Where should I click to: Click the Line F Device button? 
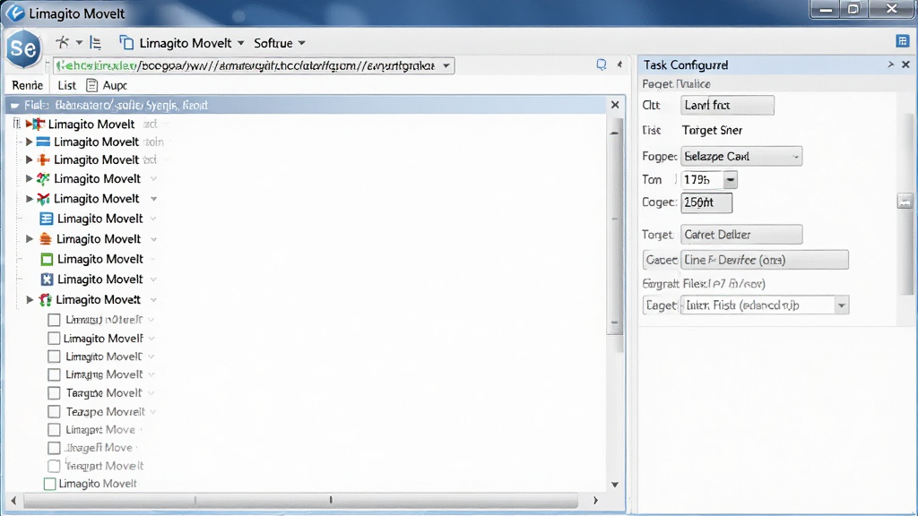(x=764, y=260)
